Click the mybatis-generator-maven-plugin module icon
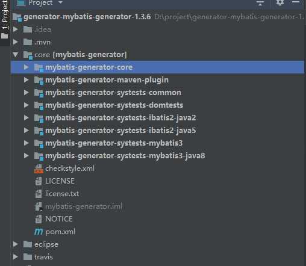 (x=39, y=81)
